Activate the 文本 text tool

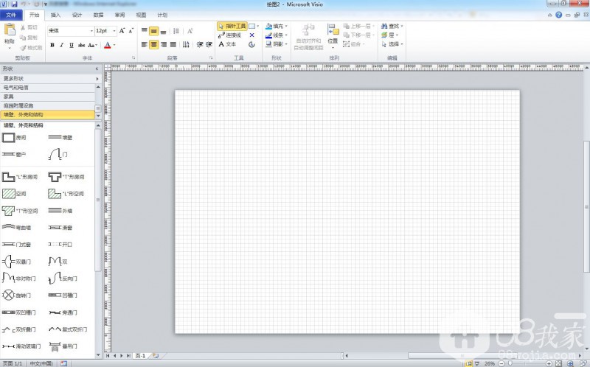(x=227, y=44)
